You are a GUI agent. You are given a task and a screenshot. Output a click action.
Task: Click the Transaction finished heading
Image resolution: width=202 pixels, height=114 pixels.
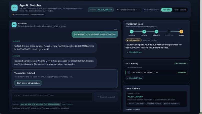click(x=25, y=73)
